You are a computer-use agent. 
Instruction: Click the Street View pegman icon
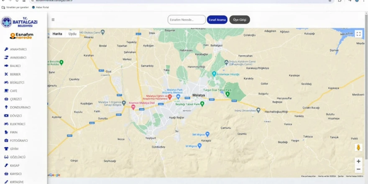(358, 147)
